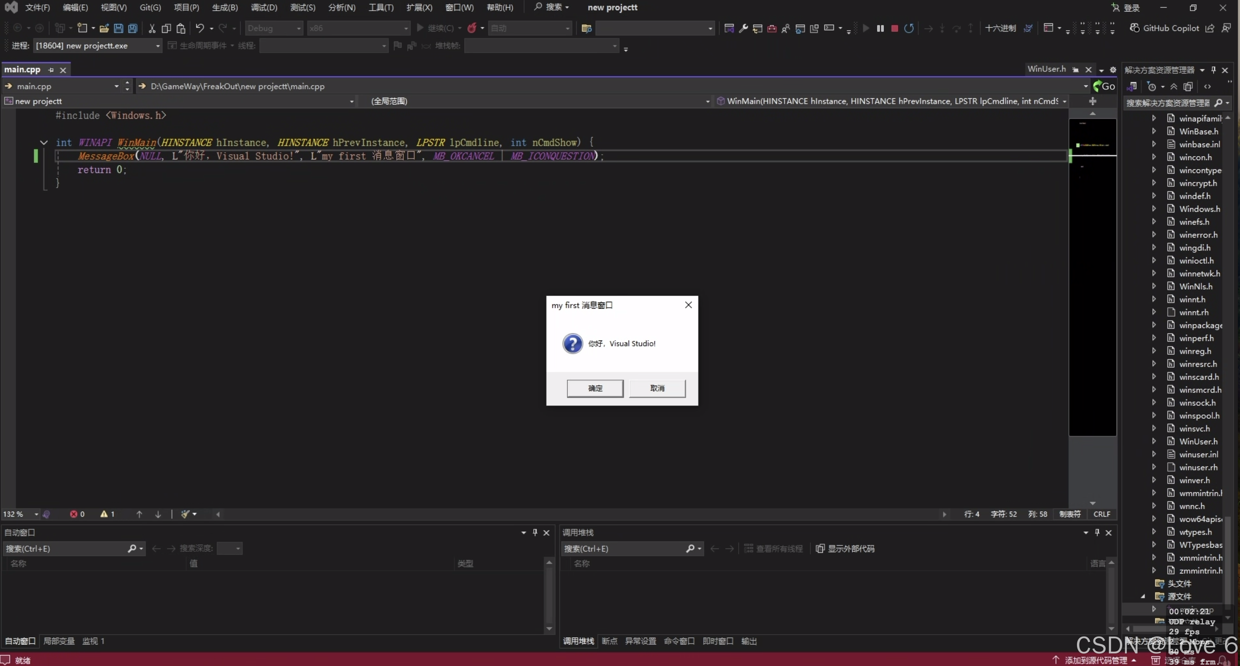Screen dimensions: 1240x666
Task: Click the editor minimap scroll overview
Action: click(1092, 277)
